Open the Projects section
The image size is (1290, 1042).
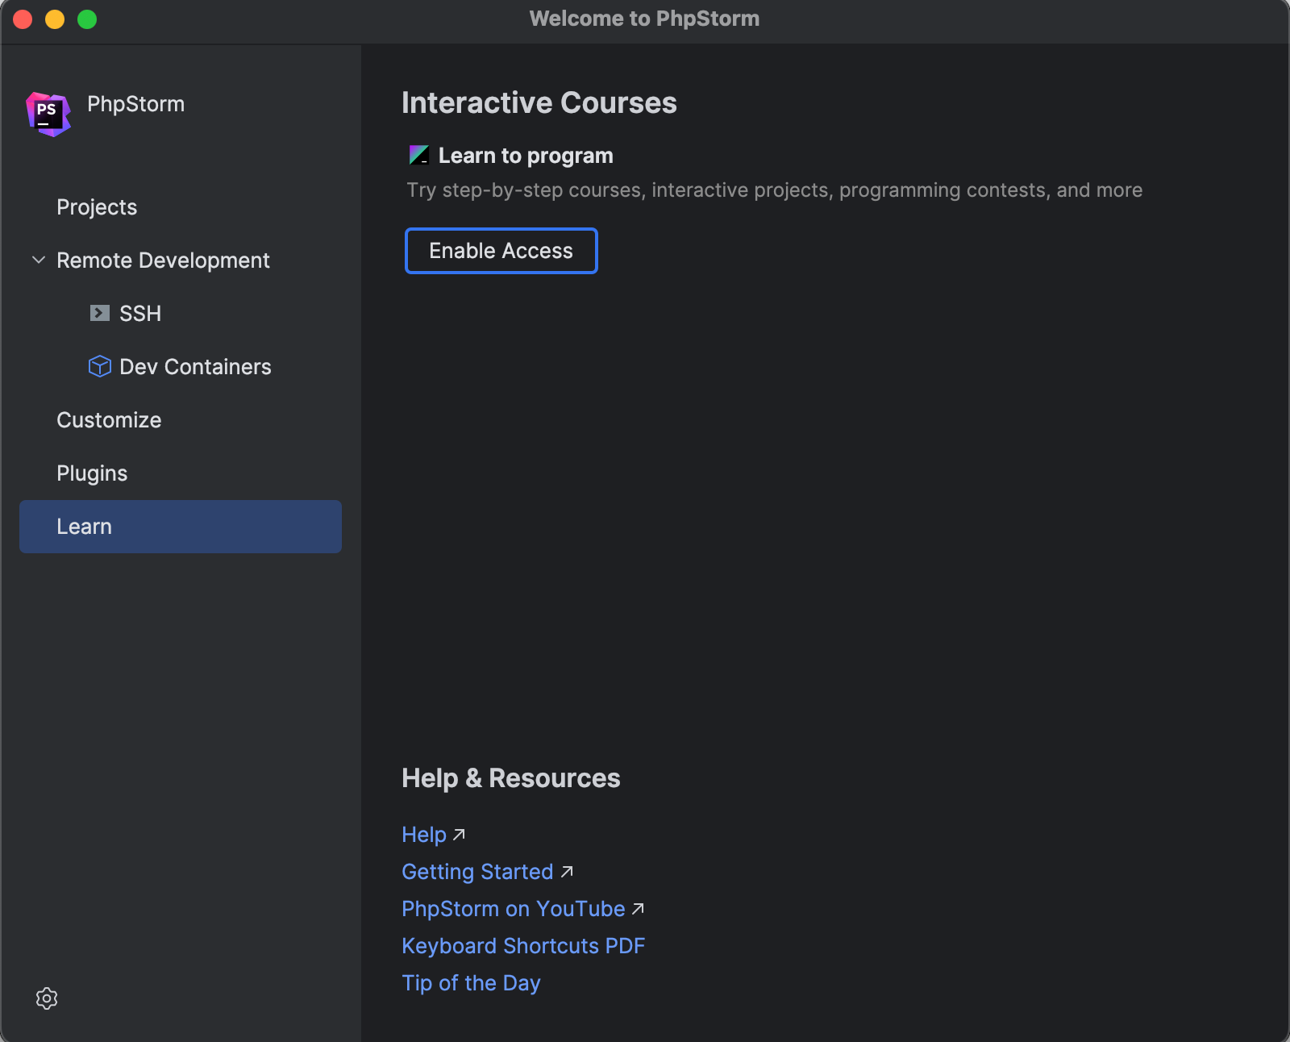tap(181, 207)
